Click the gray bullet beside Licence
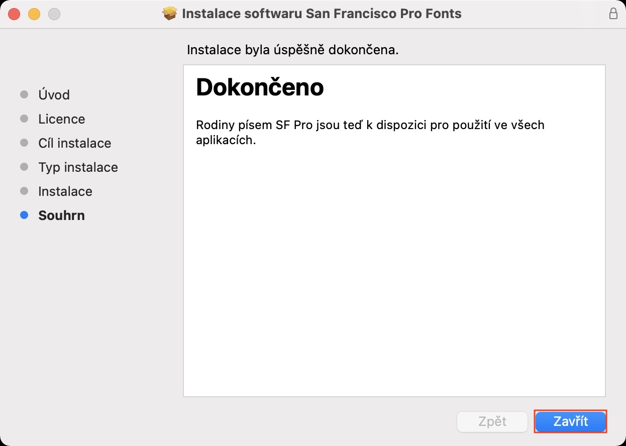This screenshot has height=446, width=626. click(24, 119)
